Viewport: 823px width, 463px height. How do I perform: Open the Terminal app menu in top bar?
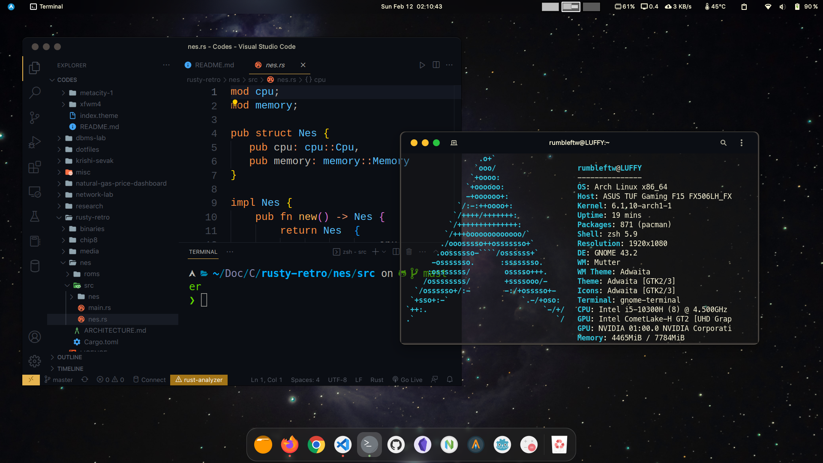click(x=46, y=6)
